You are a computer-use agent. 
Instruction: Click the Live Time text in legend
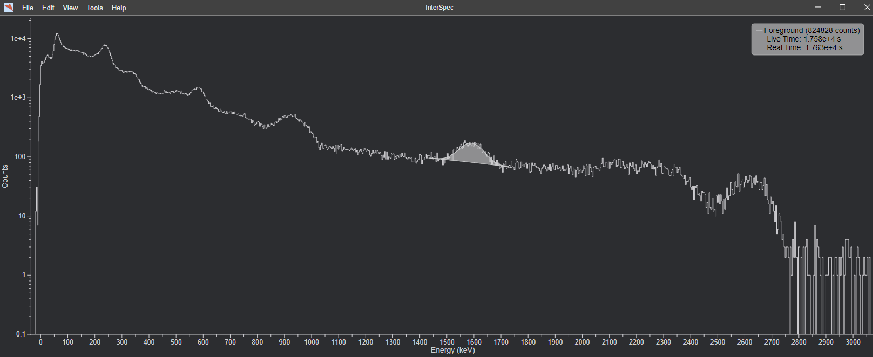(x=803, y=39)
